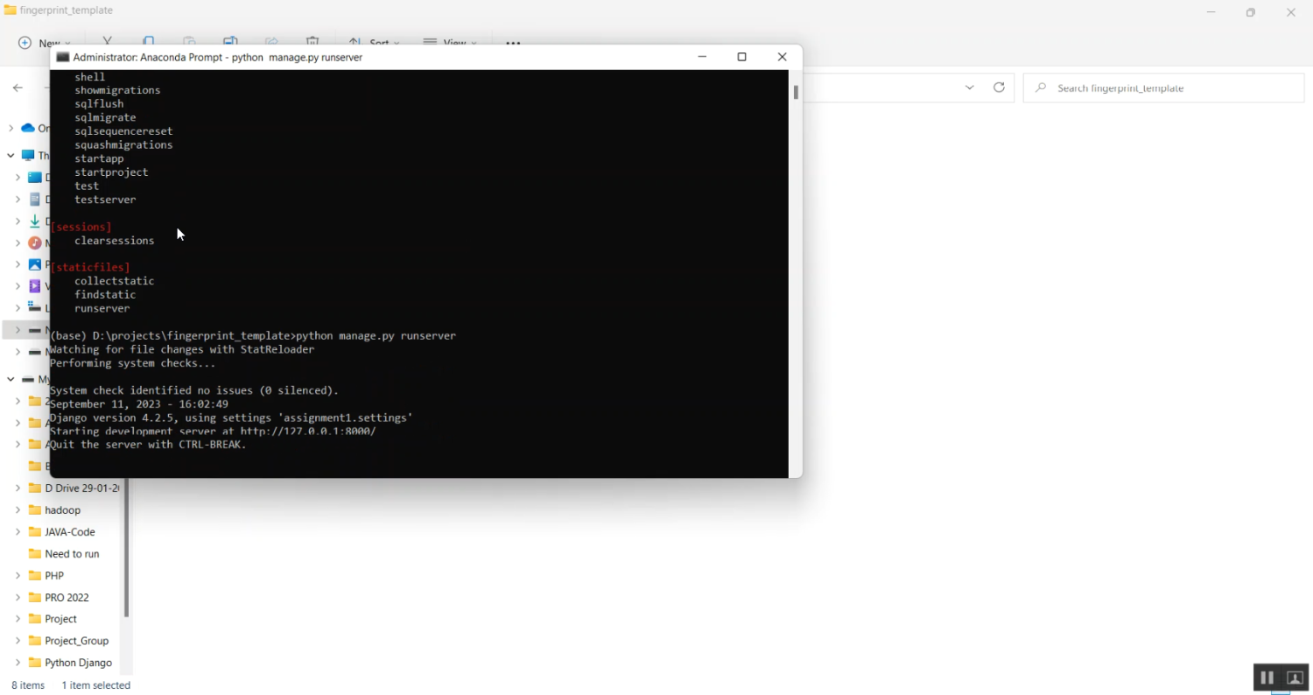The image size is (1313, 695).
Task: Select the Desktop icon in navigation pane
Action: tap(35, 178)
